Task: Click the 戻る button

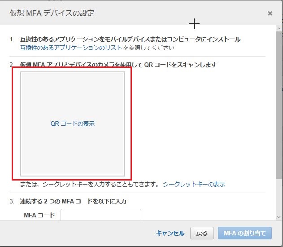Action: pyautogui.click(x=202, y=233)
